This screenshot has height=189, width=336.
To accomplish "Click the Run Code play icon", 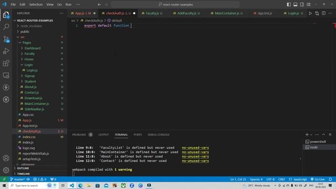I will point(310,13).
